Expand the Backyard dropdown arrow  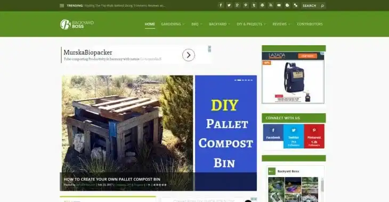pos(229,24)
